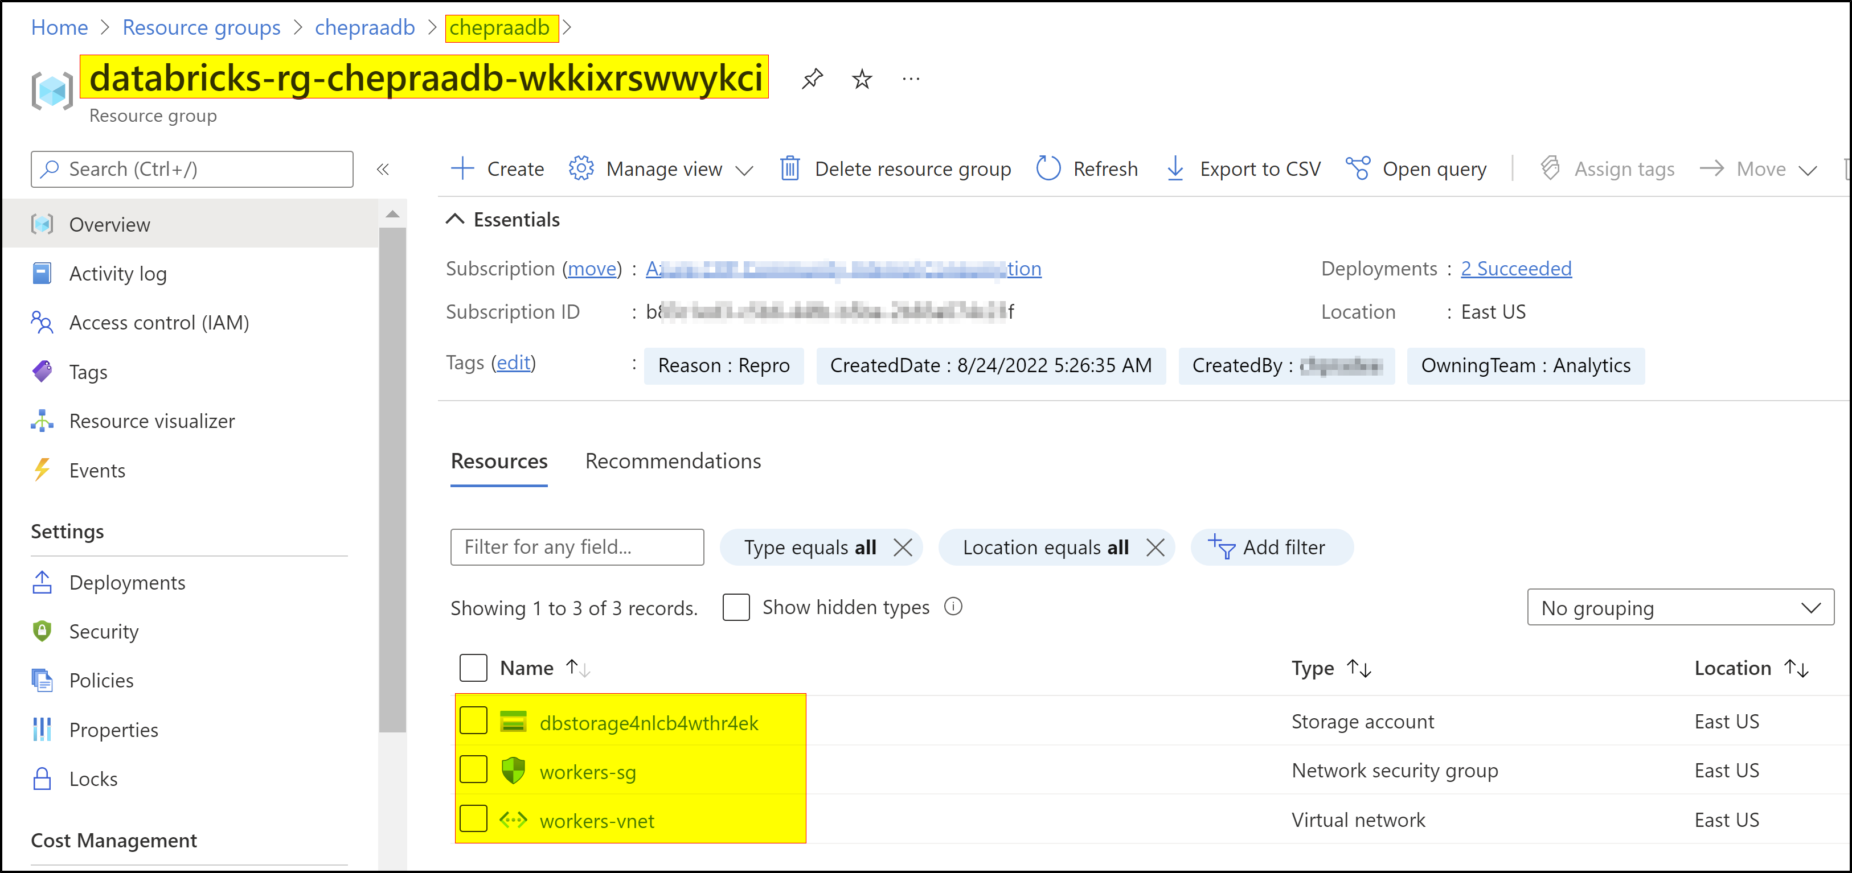
Task: Click the Create plus icon
Action: point(461,168)
